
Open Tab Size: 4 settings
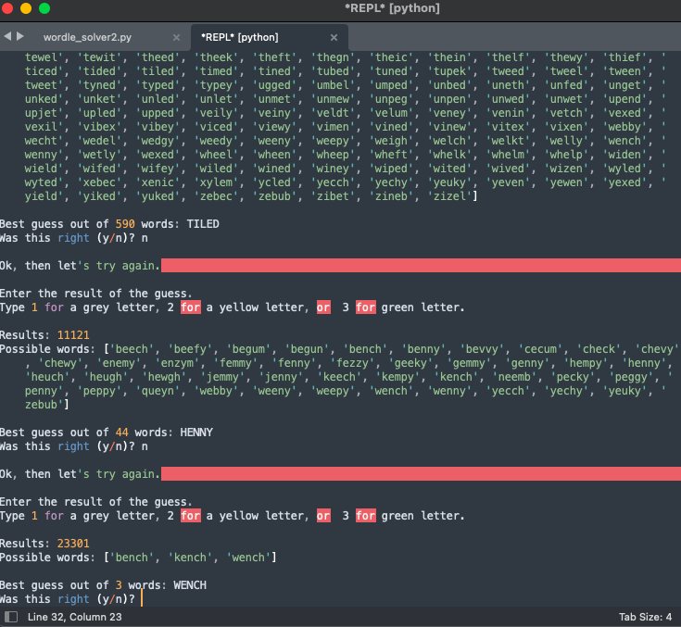coord(645,617)
